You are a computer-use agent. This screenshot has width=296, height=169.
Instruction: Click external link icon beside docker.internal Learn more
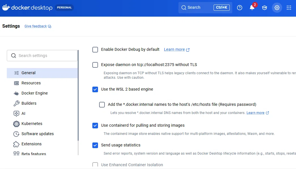(267, 113)
